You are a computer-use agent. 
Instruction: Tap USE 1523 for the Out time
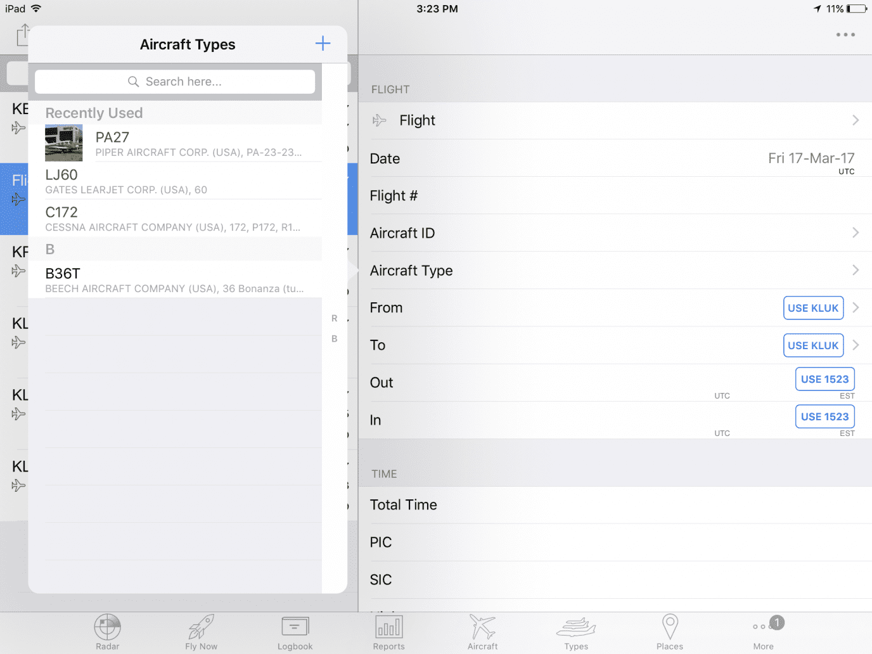(x=824, y=378)
